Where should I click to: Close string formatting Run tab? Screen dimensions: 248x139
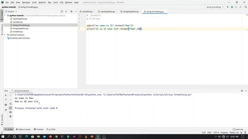click(x=31, y=91)
